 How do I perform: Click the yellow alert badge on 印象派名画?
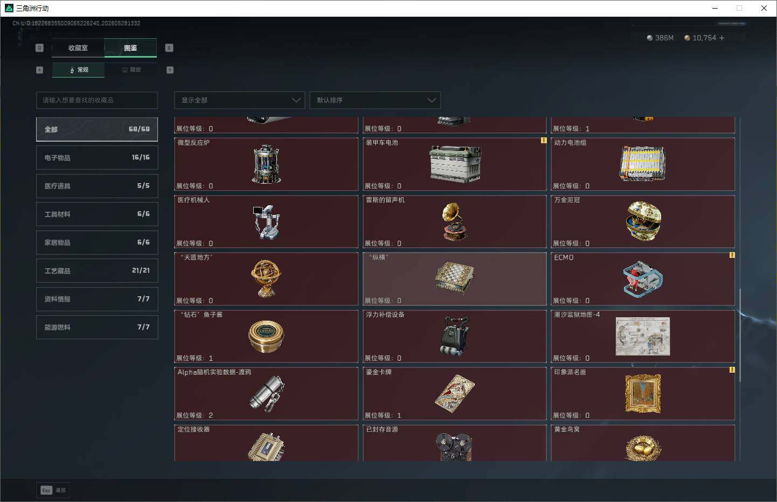(732, 370)
